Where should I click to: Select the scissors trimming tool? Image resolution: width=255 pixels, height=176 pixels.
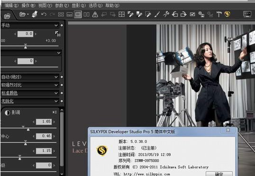pos(166,14)
